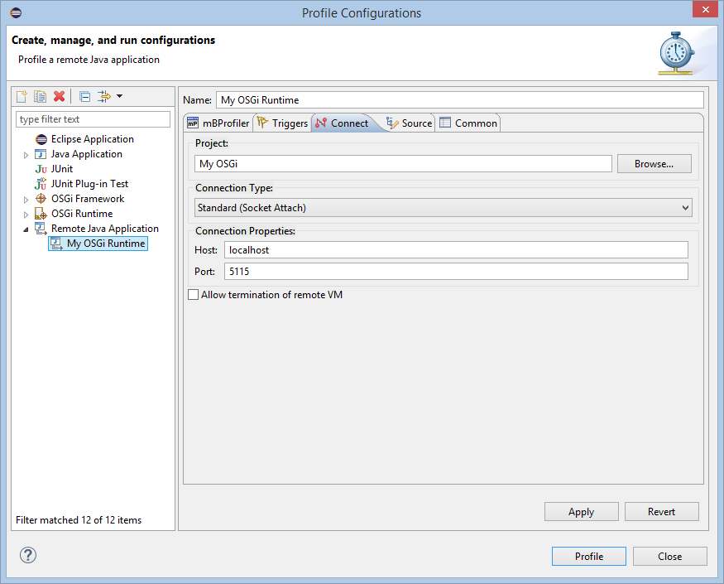Open the help question mark icon
Viewport: 724px width, 584px height.
27,556
